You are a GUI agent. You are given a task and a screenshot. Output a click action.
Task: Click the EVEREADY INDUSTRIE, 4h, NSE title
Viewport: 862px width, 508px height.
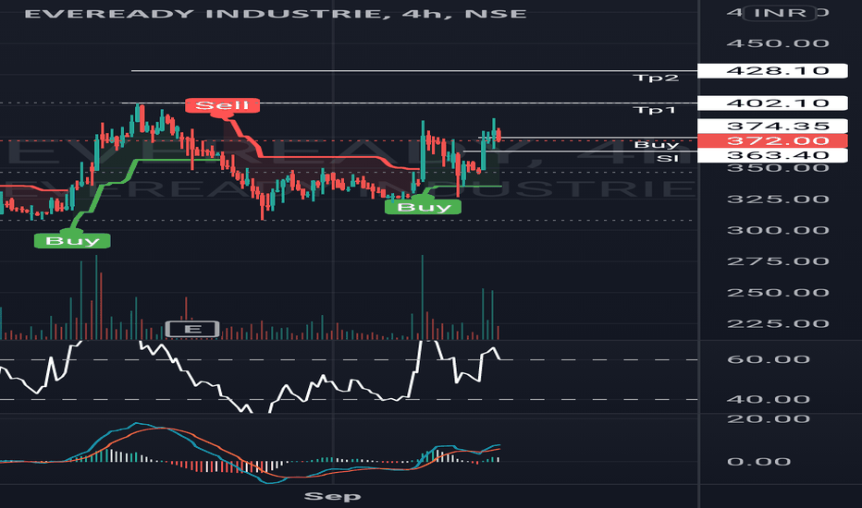[x=276, y=14]
